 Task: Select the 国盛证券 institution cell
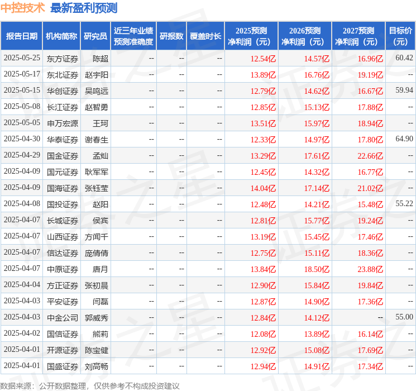63,366
